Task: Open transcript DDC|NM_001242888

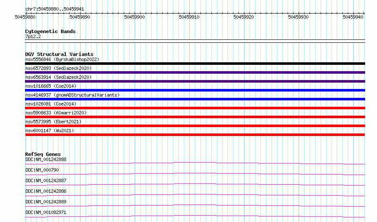Action: point(46,159)
